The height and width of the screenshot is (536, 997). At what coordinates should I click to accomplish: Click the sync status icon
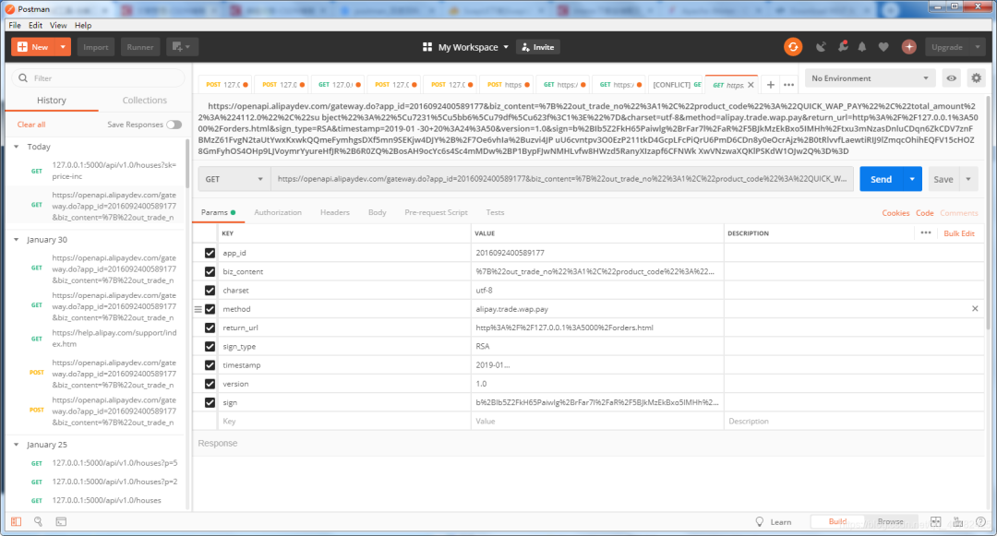click(792, 47)
